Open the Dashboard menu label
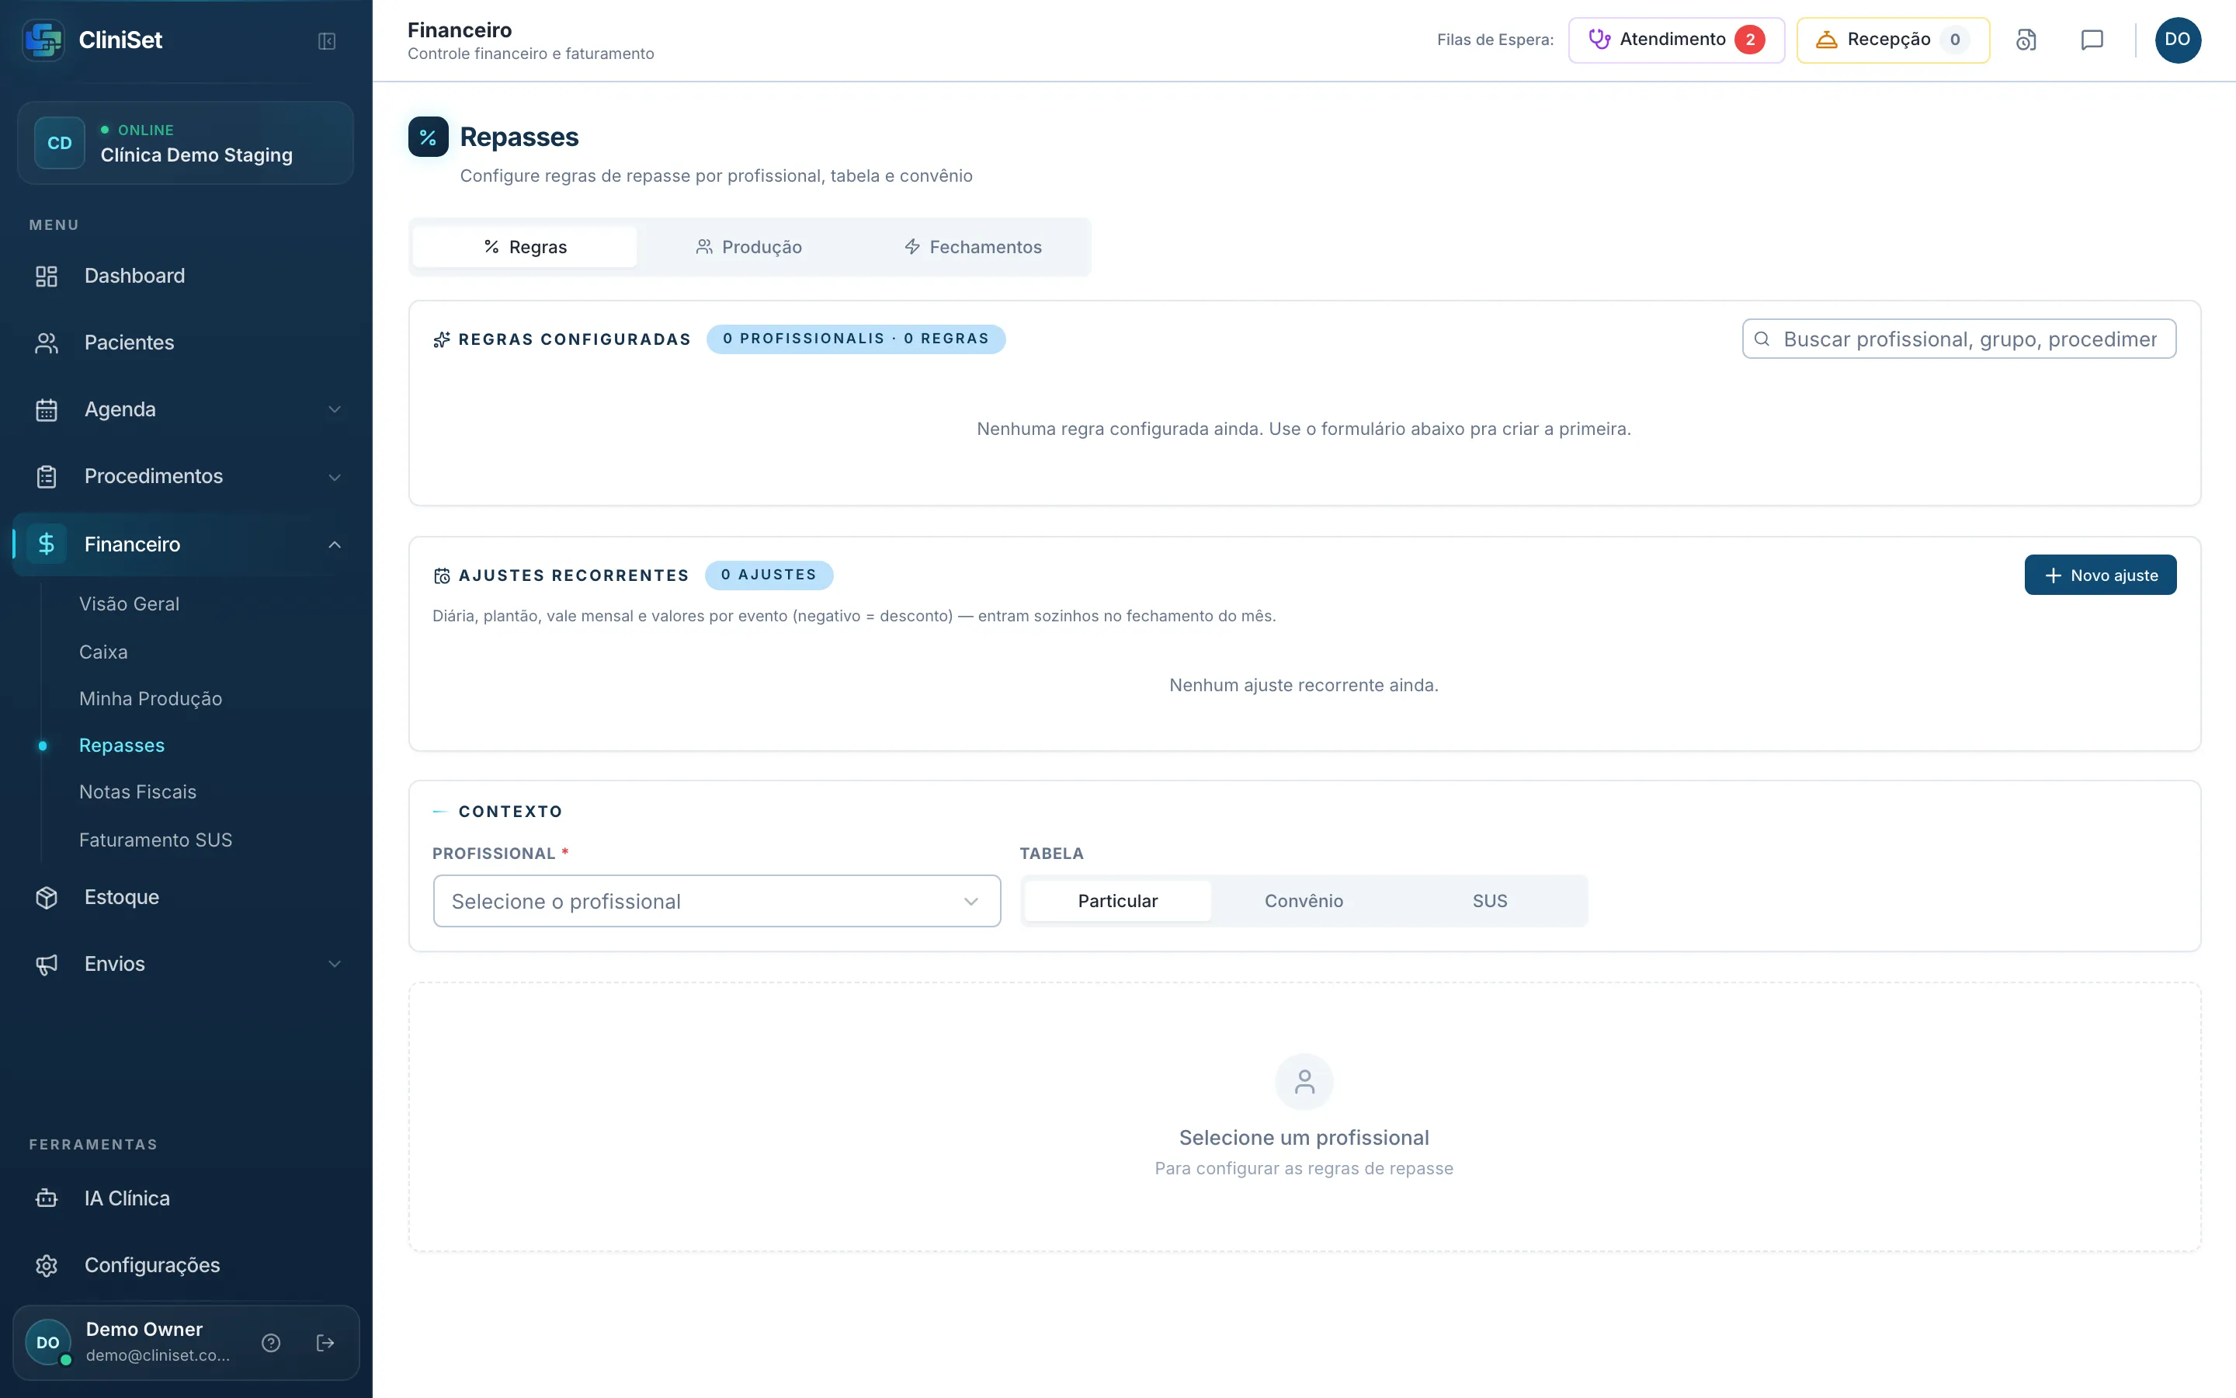2236x1398 pixels. point(135,276)
